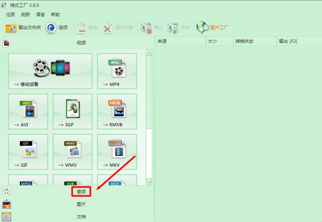Click the Format Factory title bar icon
322x222 pixels.
[4, 5]
